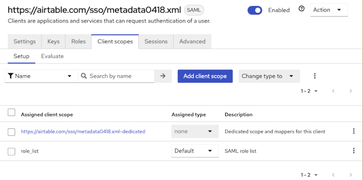
Task: Click the search arrow submit button
Action: coord(163,76)
